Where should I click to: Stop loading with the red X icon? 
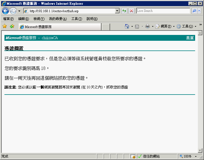click(x=131, y=11)
